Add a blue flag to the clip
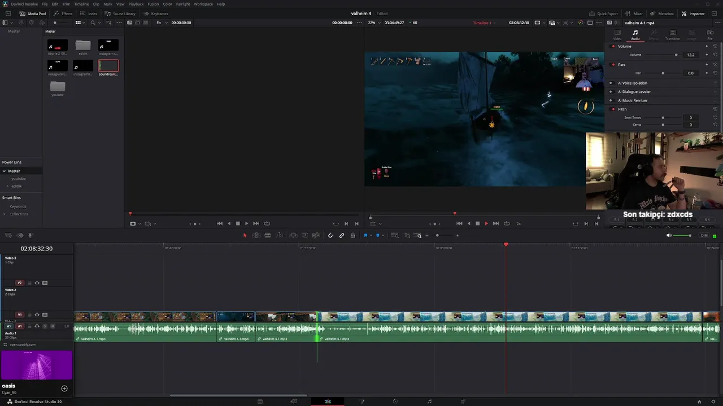This screenshot has width=723, height=406. point(365,235)
